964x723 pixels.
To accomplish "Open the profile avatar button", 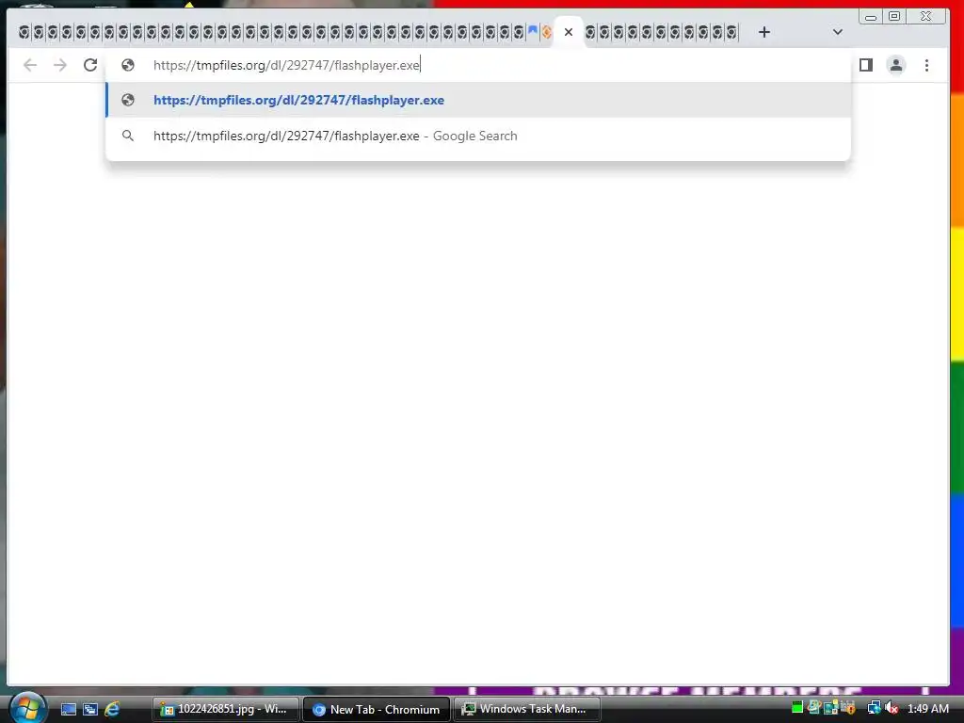I will click(x=896, y=65).
